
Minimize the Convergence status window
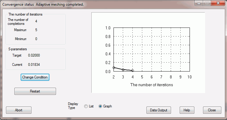tap(199, 3)
